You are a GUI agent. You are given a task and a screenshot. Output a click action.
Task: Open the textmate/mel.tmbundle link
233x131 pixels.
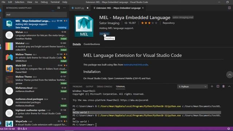pos(136,65)
